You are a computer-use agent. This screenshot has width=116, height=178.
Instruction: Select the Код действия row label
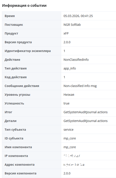point(15,77)
